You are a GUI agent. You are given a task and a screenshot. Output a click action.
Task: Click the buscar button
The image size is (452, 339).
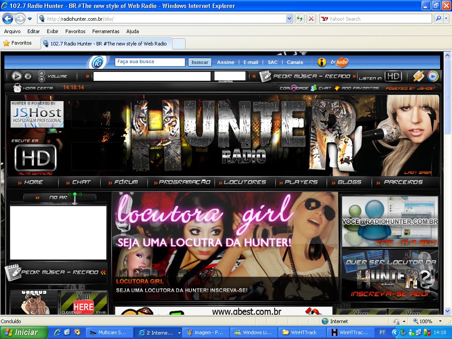pos(200,62)
